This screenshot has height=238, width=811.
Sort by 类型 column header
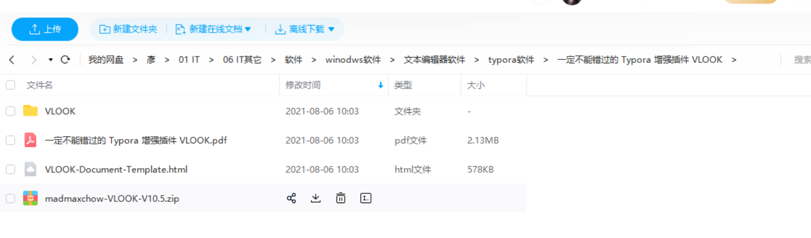point(403,85)
